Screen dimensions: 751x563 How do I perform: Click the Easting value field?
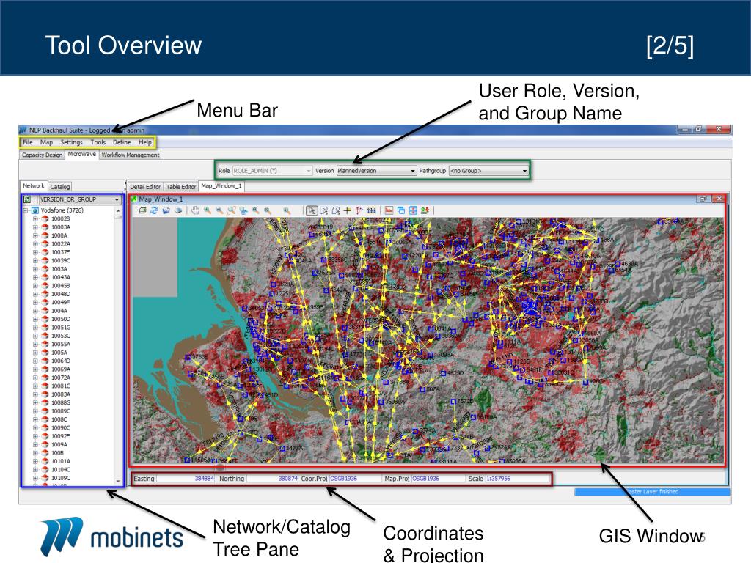186,479
